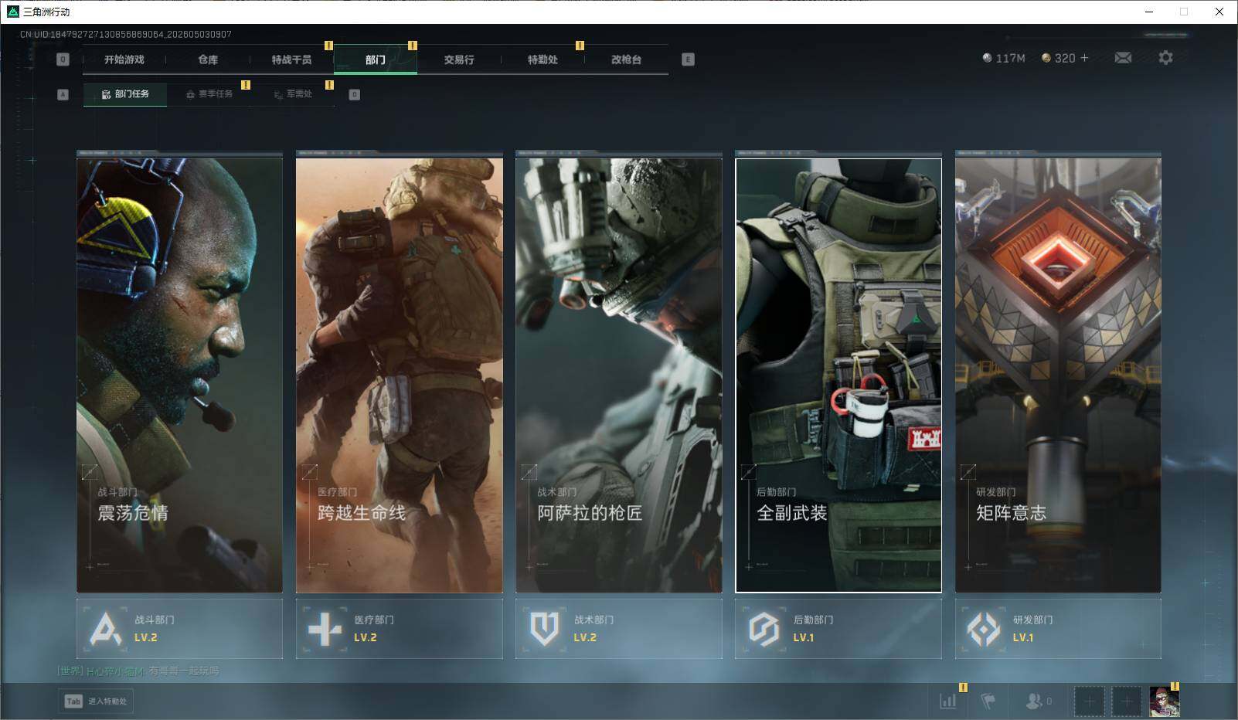
Task: Click the 117M currency coin icon
Action: click(987, 58)
